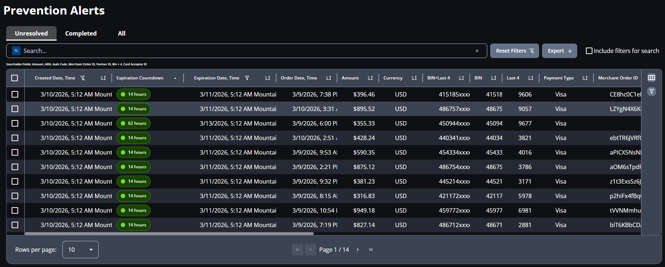Click the expiration date 3/13/2026 cell
Screen dimensions: 665x267
coord(238,123)
